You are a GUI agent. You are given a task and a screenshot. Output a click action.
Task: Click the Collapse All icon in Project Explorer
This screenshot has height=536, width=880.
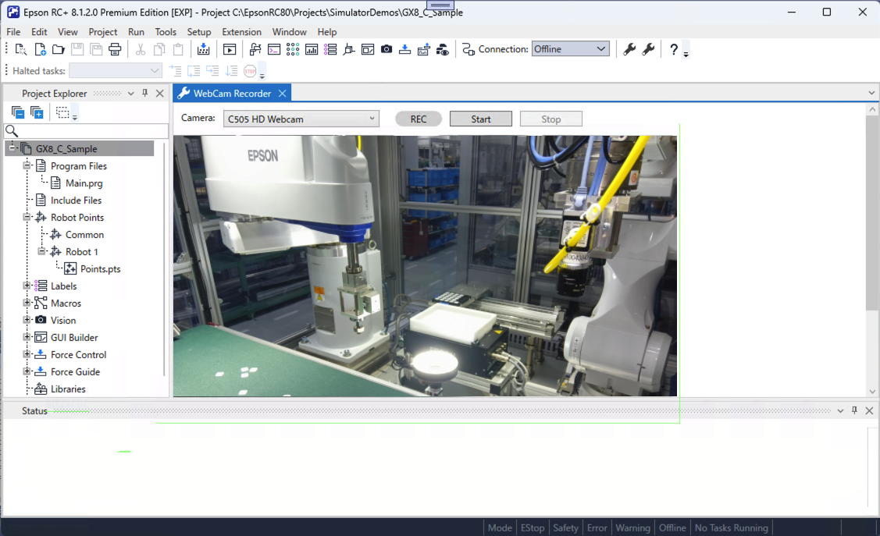(x=18, y=113)
